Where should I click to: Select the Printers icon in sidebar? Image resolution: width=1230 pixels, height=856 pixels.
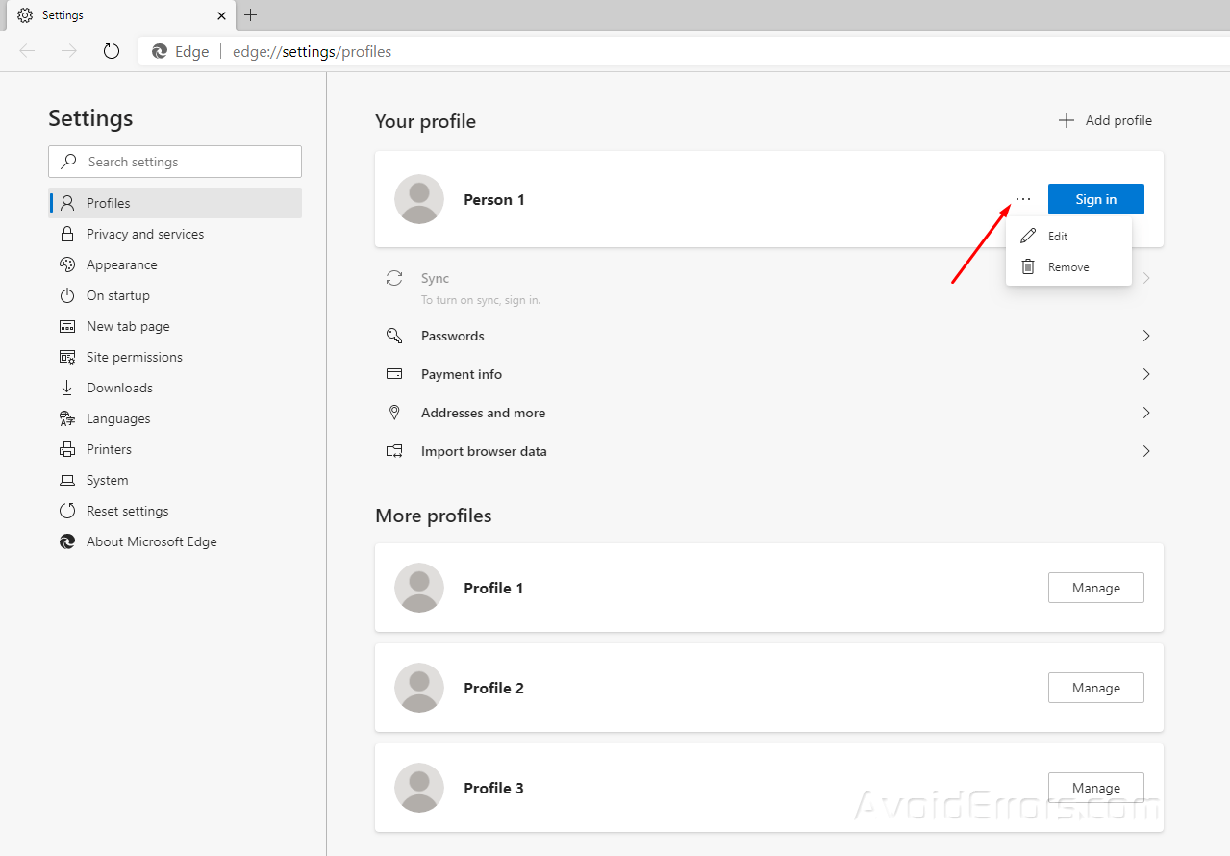click(67, 449)
